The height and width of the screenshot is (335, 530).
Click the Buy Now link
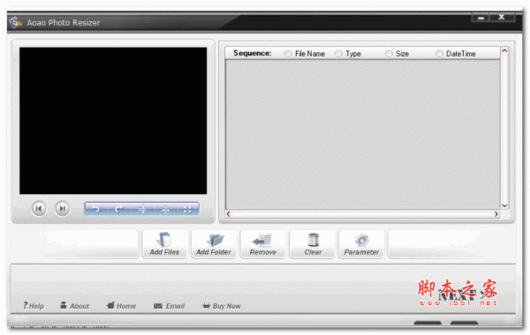222,306
